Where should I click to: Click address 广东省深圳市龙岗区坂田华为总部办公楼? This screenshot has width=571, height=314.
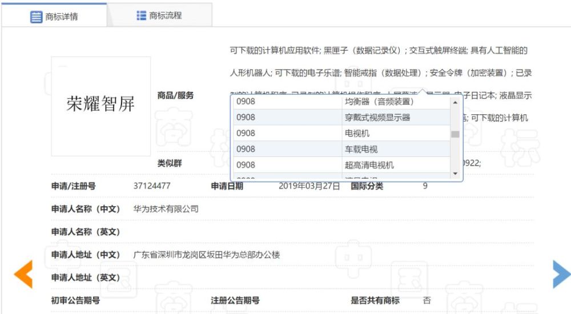[207, 255]
